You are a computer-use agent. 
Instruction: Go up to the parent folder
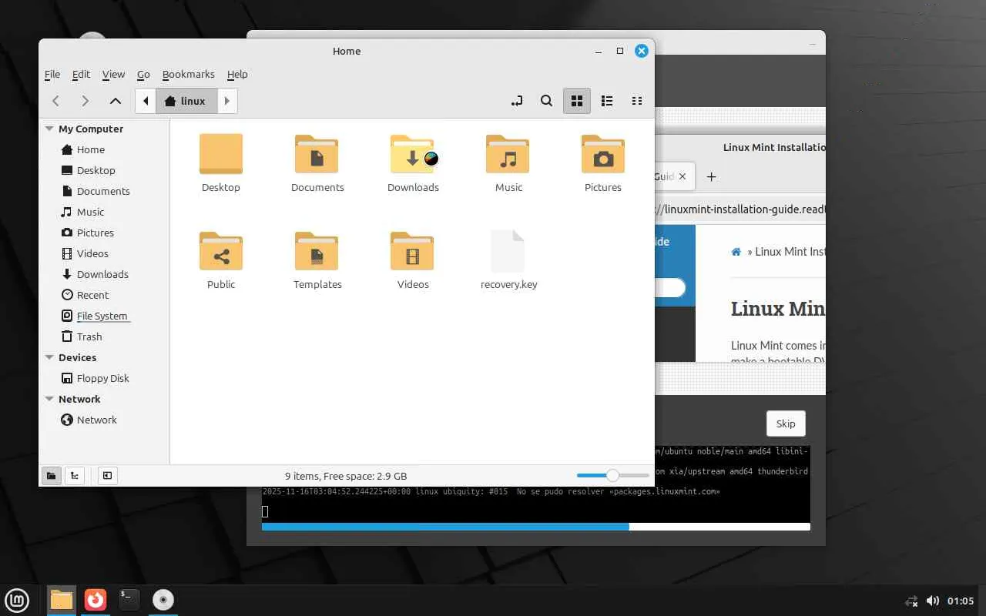(115, 101)
